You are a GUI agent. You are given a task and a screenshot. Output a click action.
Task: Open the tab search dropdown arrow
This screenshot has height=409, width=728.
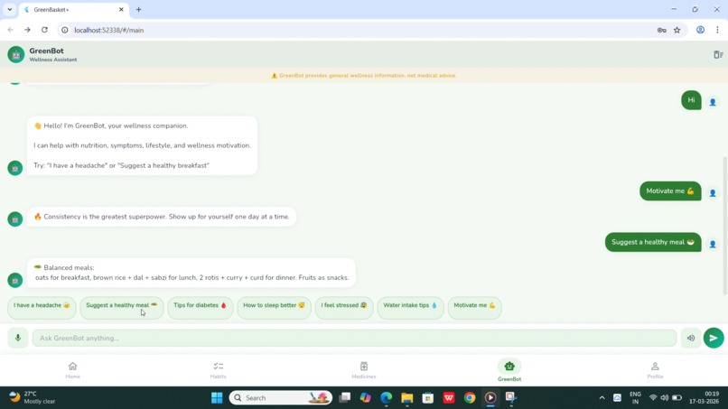coord(9,9)
